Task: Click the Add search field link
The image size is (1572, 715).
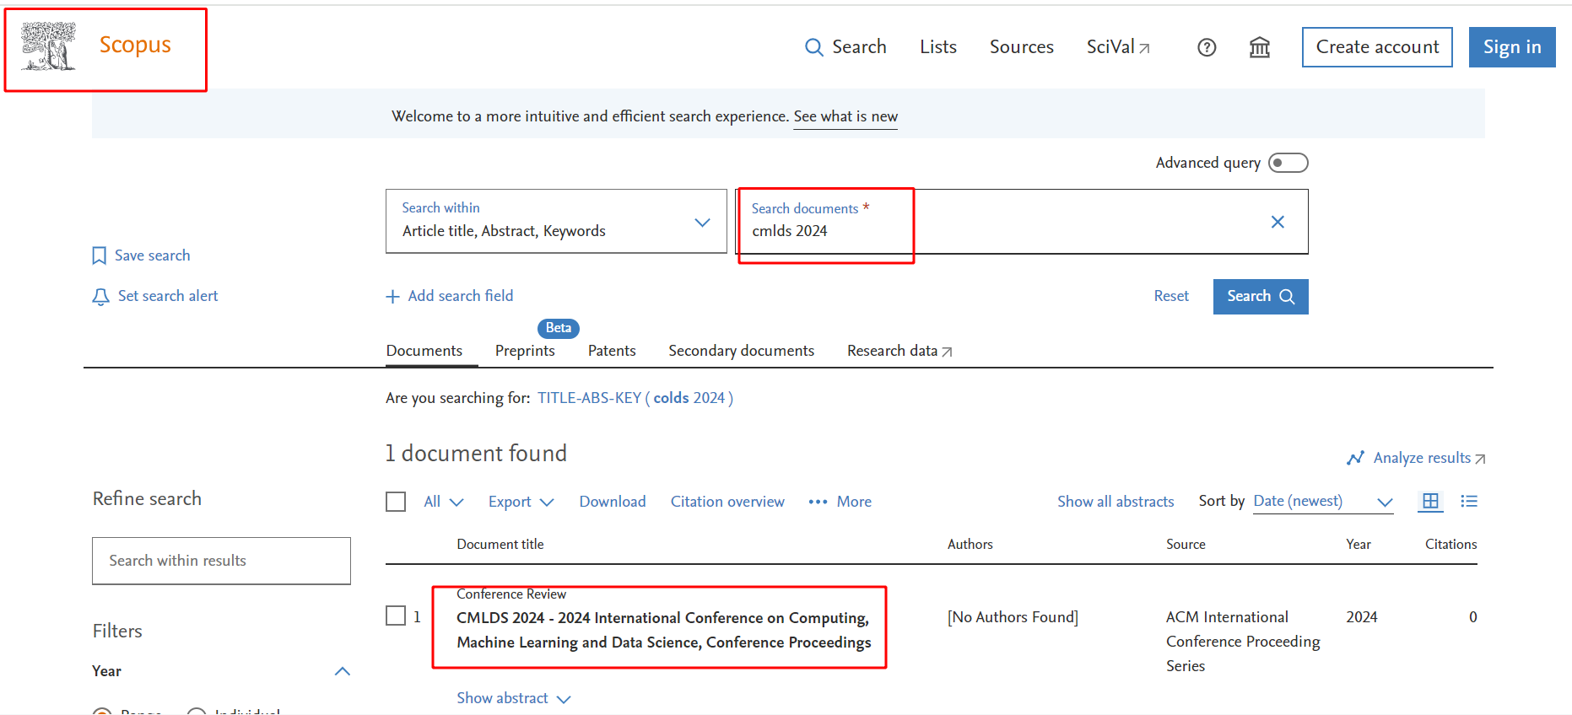Action: click(x=461, y=296)
